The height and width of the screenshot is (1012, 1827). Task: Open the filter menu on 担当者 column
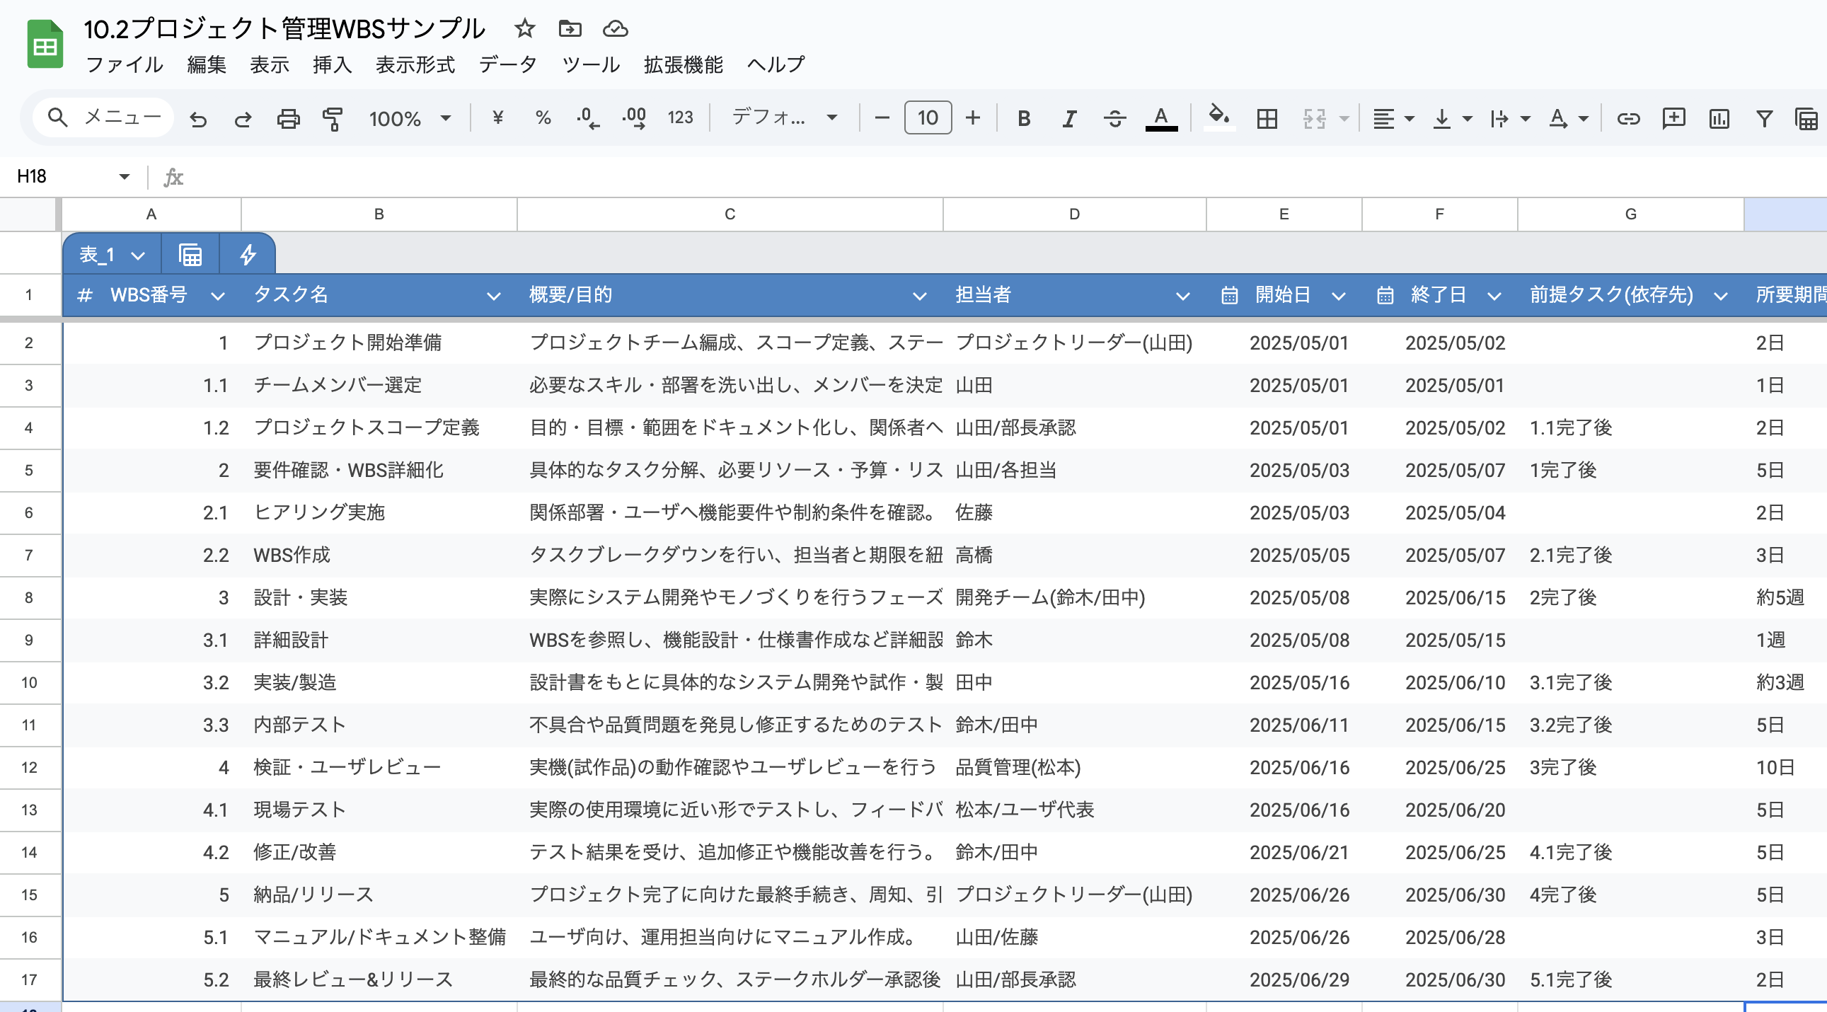click(x=1183, y=296)
